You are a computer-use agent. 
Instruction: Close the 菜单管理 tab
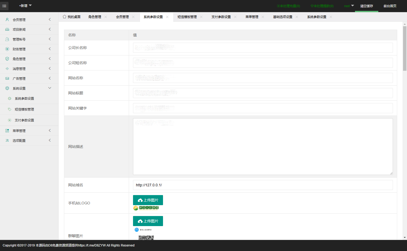pyautogui.click(x=263, y=17)
